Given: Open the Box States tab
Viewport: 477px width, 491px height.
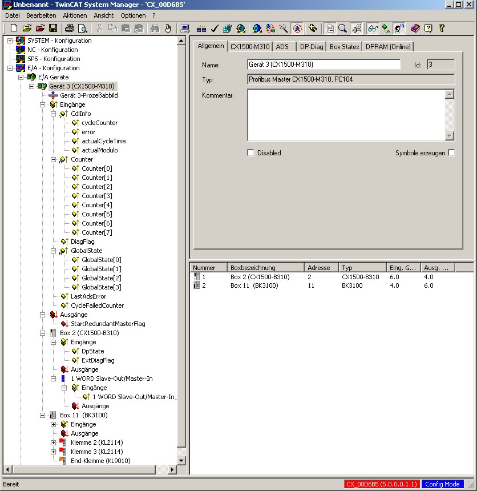Looking at the screenshot, I should click(x=344, y=47).
